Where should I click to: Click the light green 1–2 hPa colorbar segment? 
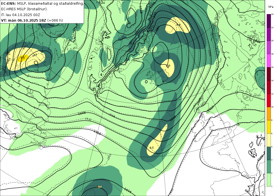click(x=269, y=180)
